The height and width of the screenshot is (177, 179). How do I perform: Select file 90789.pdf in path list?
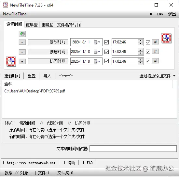click(x=34, y=91)
